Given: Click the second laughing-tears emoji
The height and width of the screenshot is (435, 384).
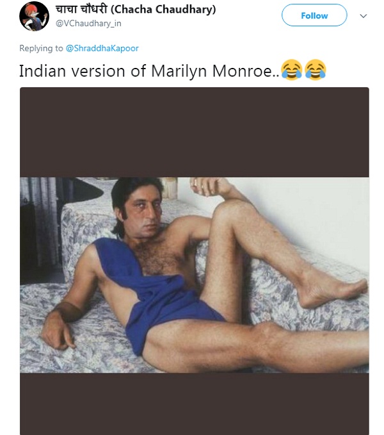Looking at the screenshot, I should tap(316, 70).
